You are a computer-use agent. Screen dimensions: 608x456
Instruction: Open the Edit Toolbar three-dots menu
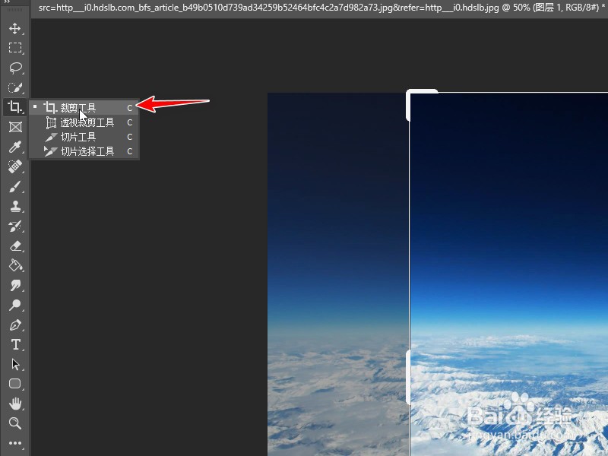[15, 443]
